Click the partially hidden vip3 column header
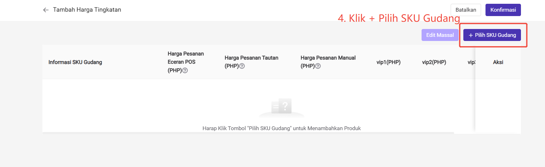The height and width of the screenshot is (167, 545). pyautogui.click(x=471, y=62)
